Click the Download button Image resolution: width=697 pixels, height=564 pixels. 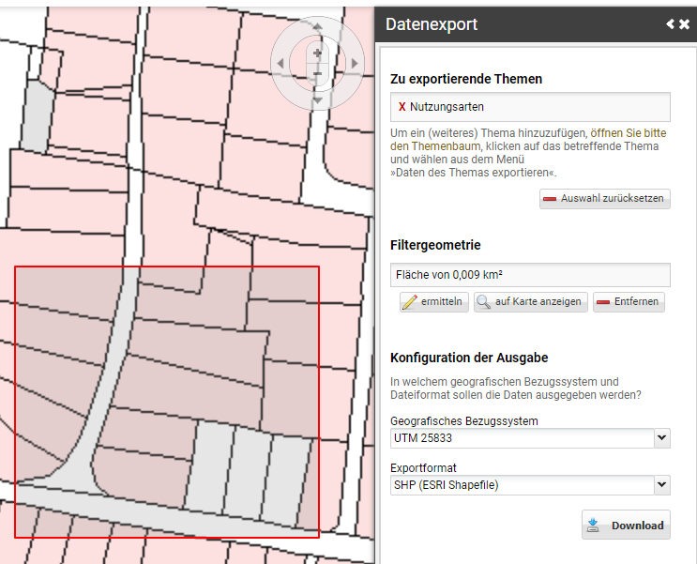(626, 525)
